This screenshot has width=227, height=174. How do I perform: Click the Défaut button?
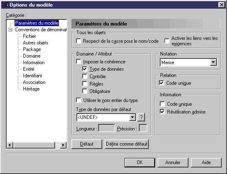tap(87, 144)
